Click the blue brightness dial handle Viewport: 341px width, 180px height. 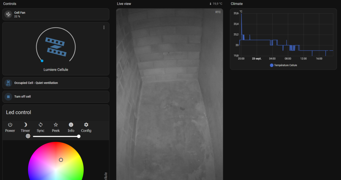coord(42,61)
